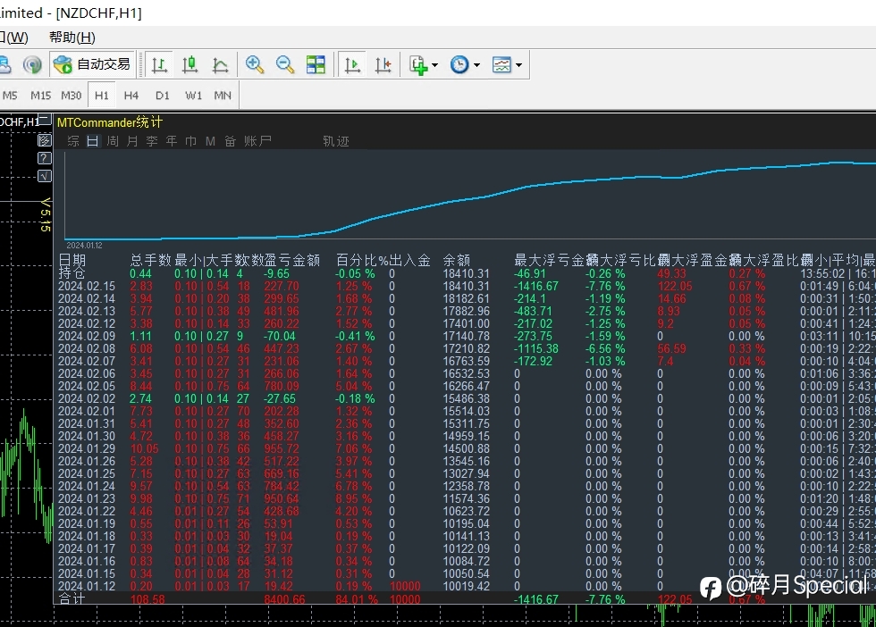Open the 帮助(H) menu
Image resolution: width=876 pixels, height=627 pixels.
(x=72, y=38)
